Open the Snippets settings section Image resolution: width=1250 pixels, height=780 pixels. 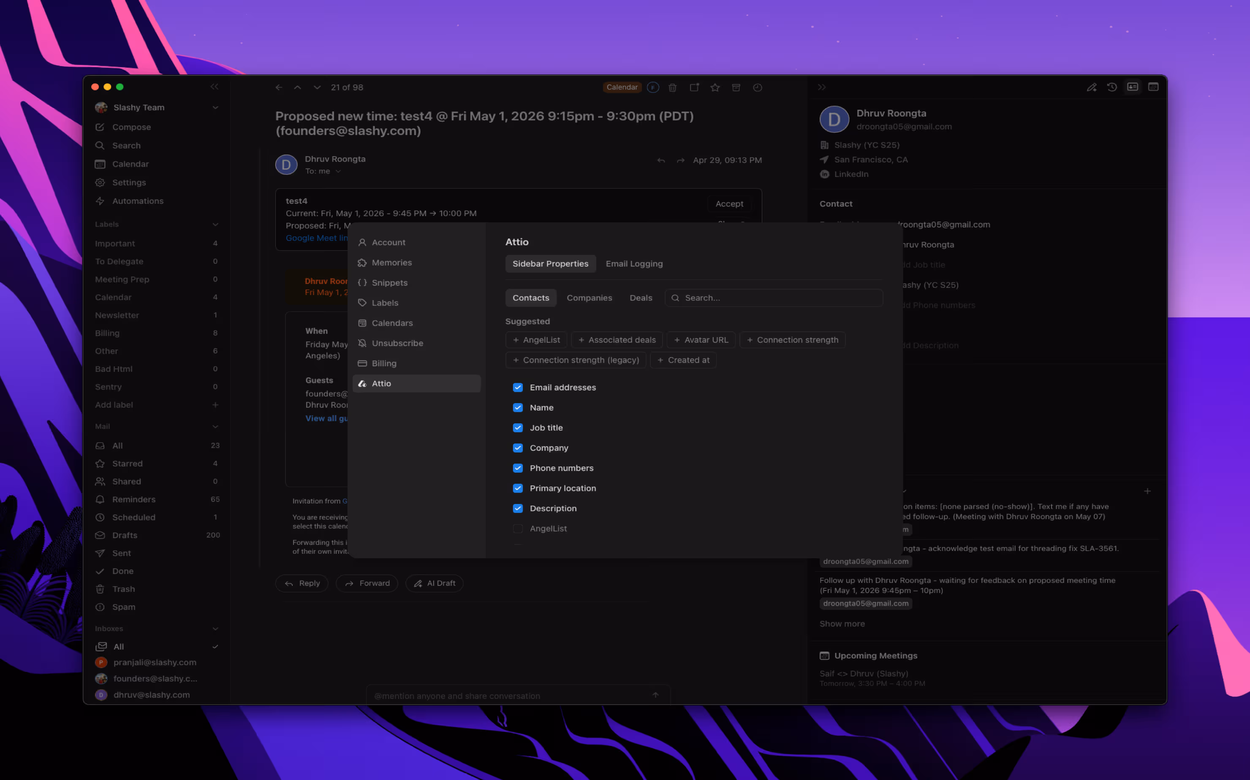(x=416, y=283)
